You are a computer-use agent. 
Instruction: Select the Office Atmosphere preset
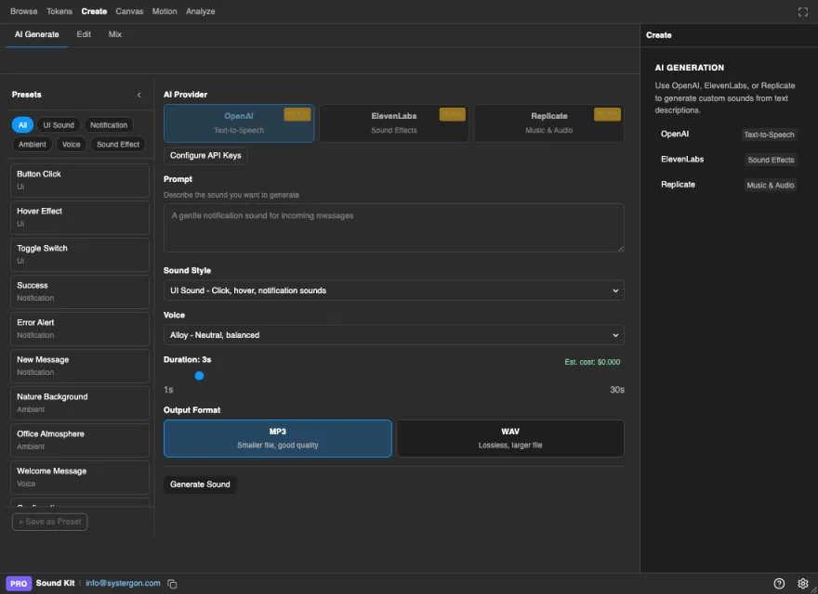click(x=80, y=440)
